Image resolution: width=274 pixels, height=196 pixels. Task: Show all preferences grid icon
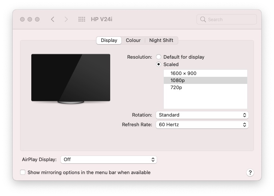click(x=82, y=19)
